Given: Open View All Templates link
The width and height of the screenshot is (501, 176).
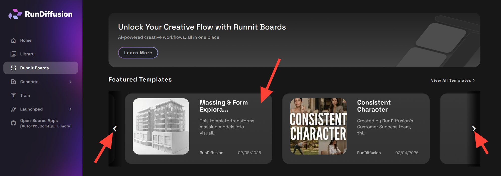Looking at the screenshot, I should (x=453, y=80).
